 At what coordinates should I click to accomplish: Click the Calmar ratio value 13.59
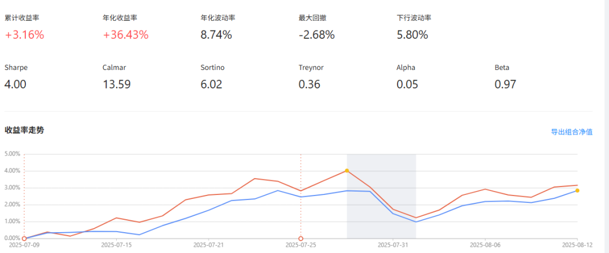tap(117, 85)
